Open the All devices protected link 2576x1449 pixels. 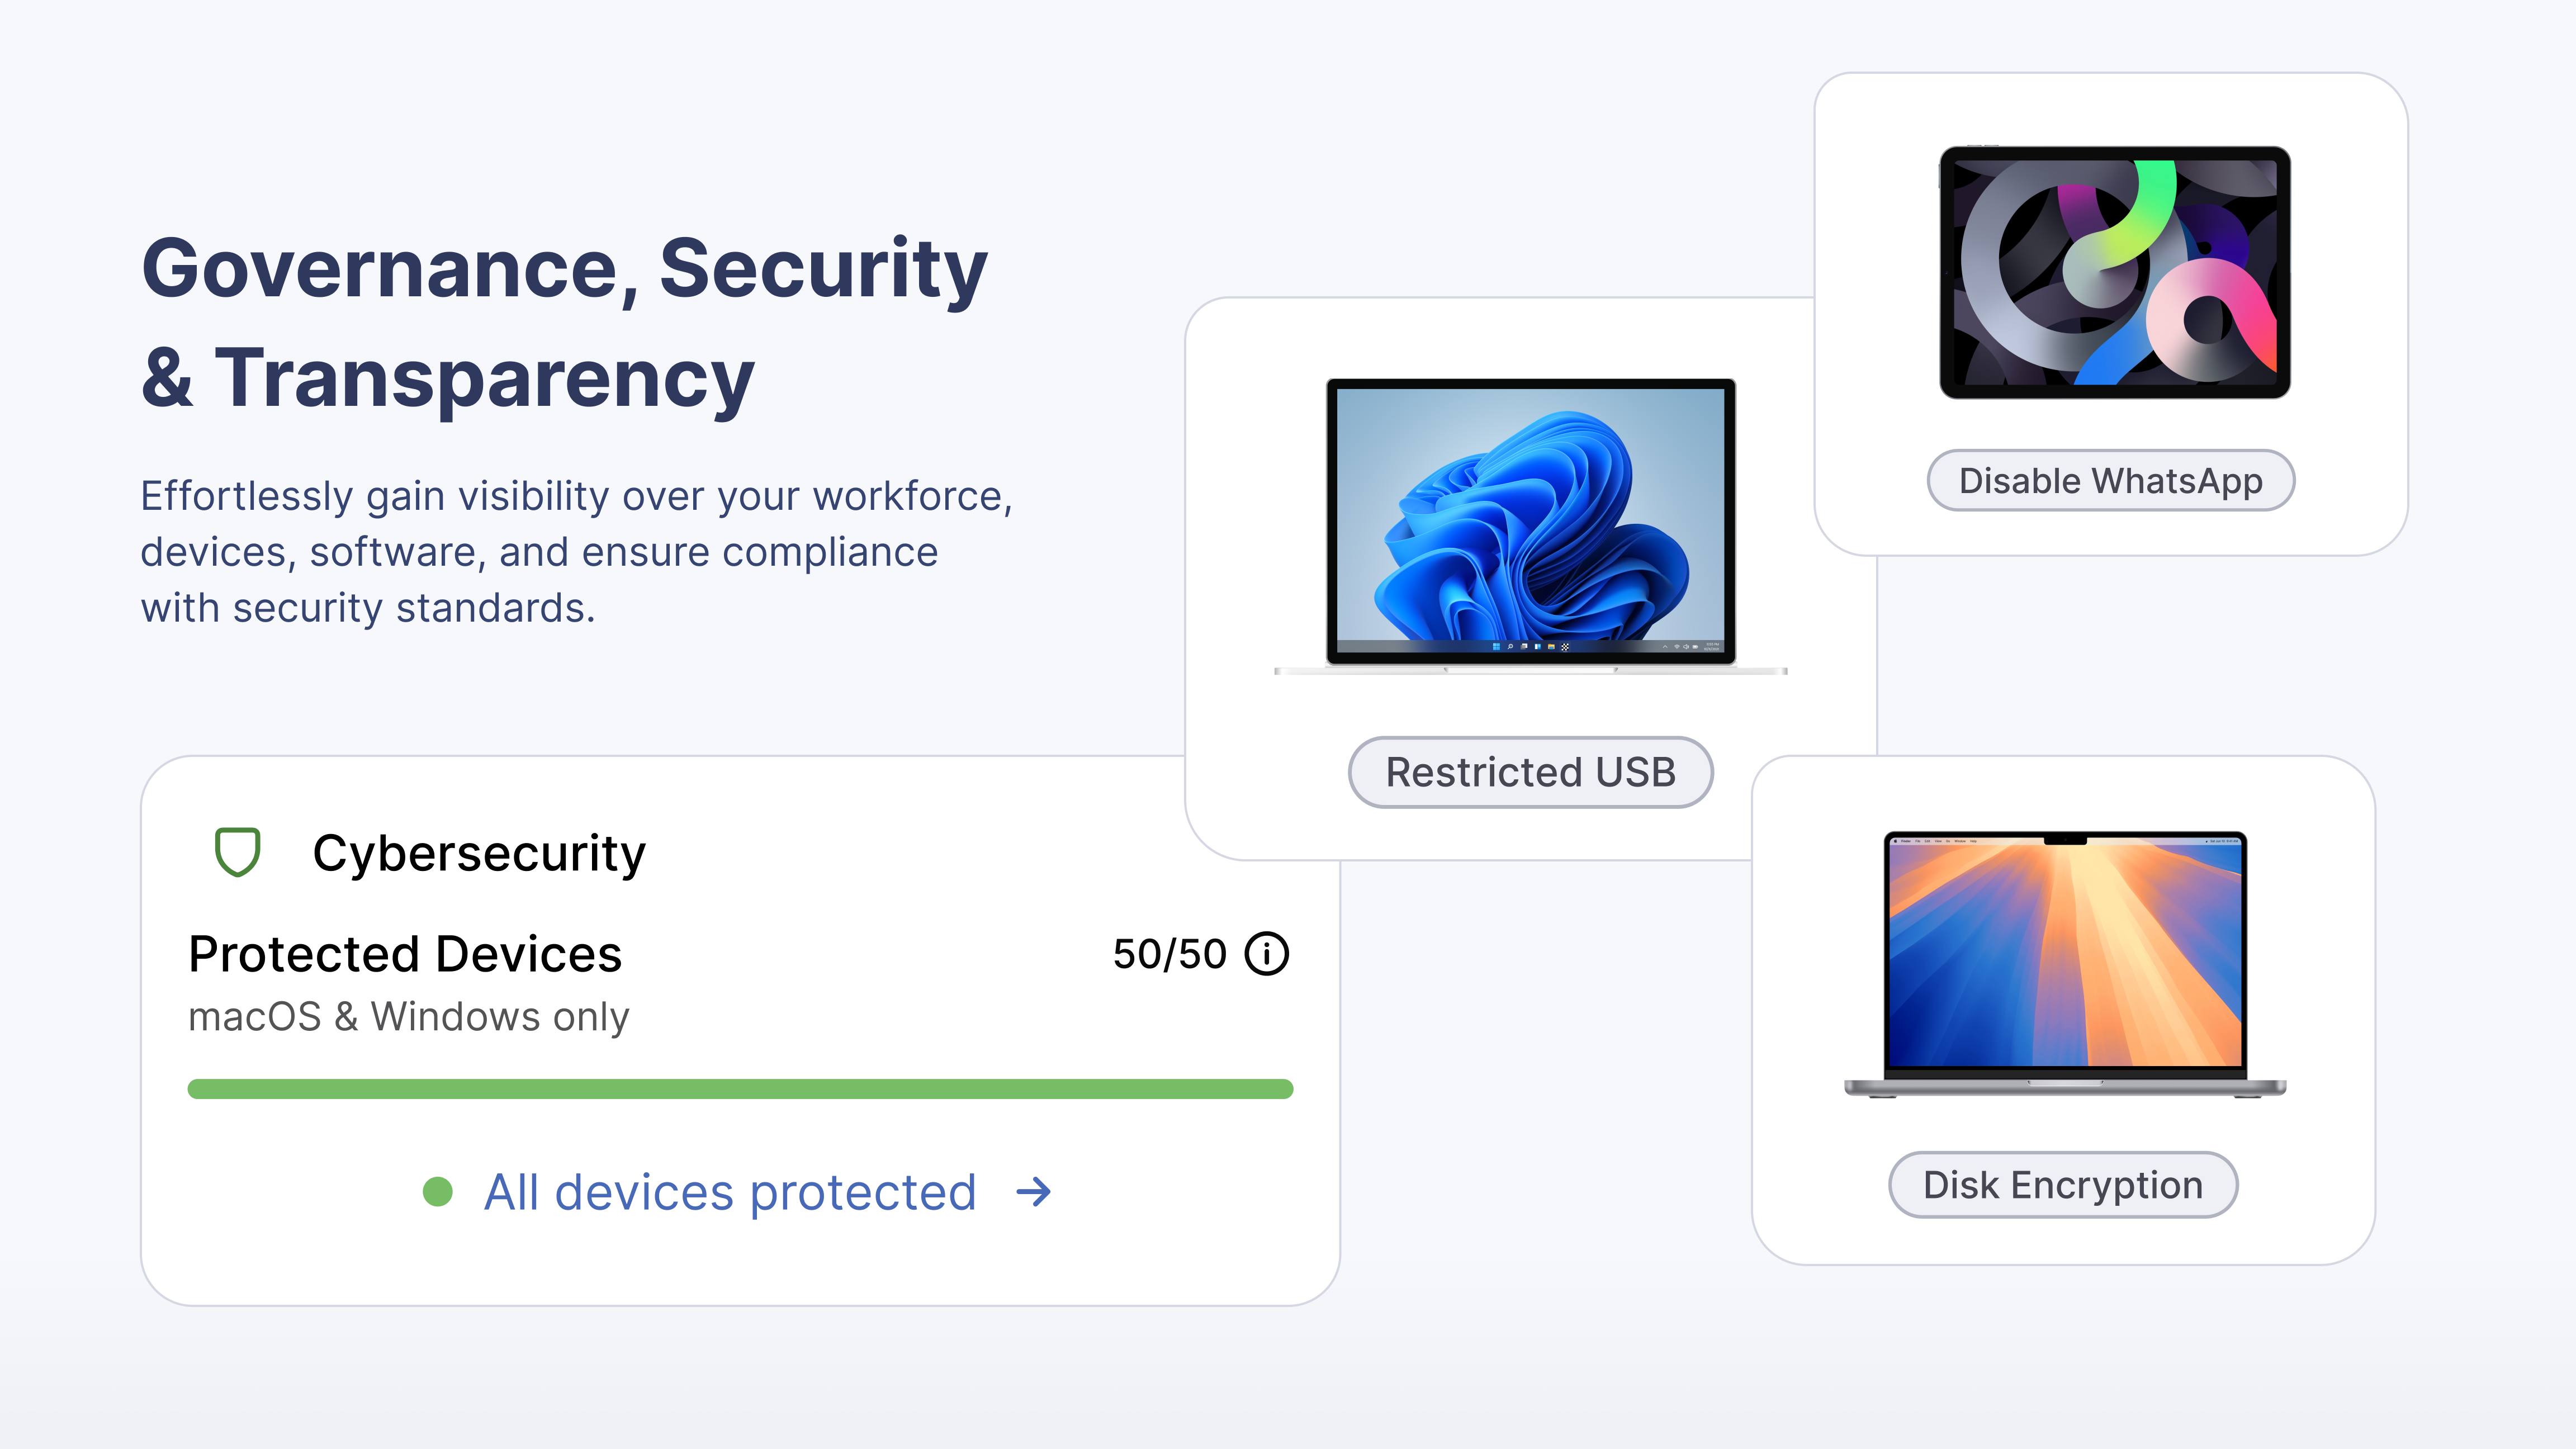(x=730, y=1192)
